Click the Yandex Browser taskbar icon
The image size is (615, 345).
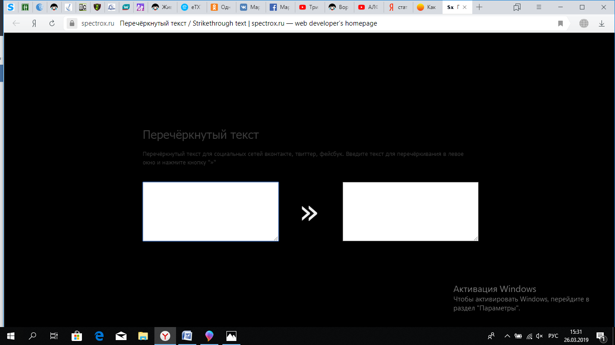(x=165, y=336)
